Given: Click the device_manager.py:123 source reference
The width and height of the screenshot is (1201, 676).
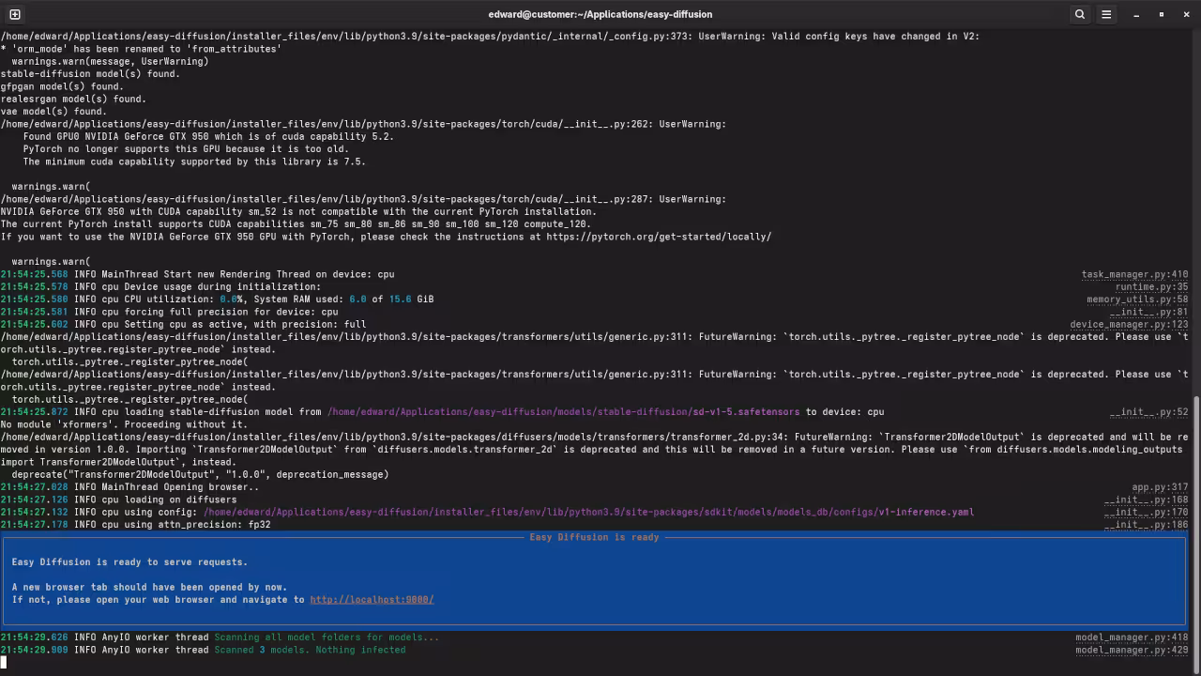Looking at the screenshot, I should pyautogui.click(x=1129, y=324).
